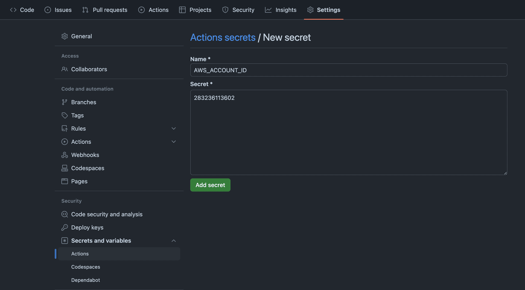
Task: Click the Deploy keys key icon
Action: coord(65,228)
